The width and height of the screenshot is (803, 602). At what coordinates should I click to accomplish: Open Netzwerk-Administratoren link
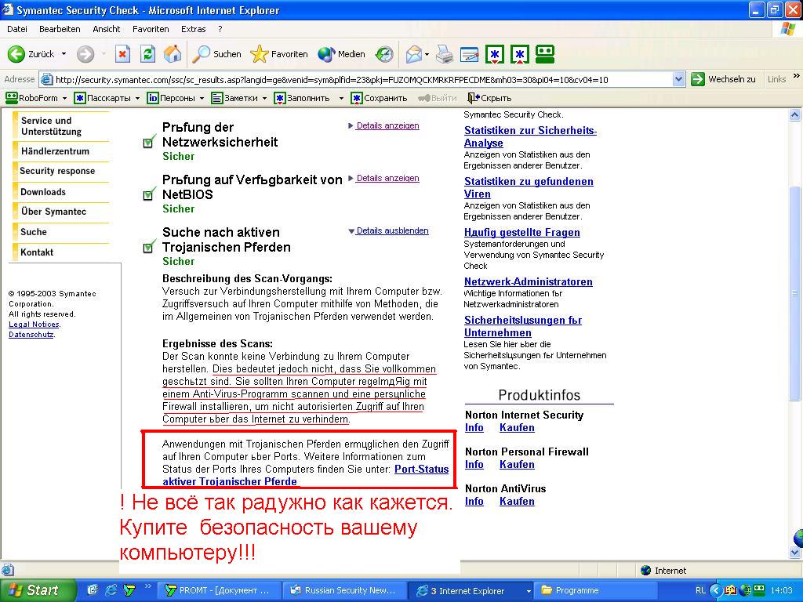coord(528,281)
